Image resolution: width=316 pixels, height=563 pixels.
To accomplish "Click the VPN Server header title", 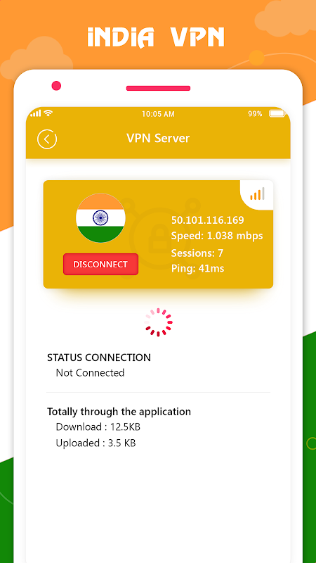I will tap(158, 138).
